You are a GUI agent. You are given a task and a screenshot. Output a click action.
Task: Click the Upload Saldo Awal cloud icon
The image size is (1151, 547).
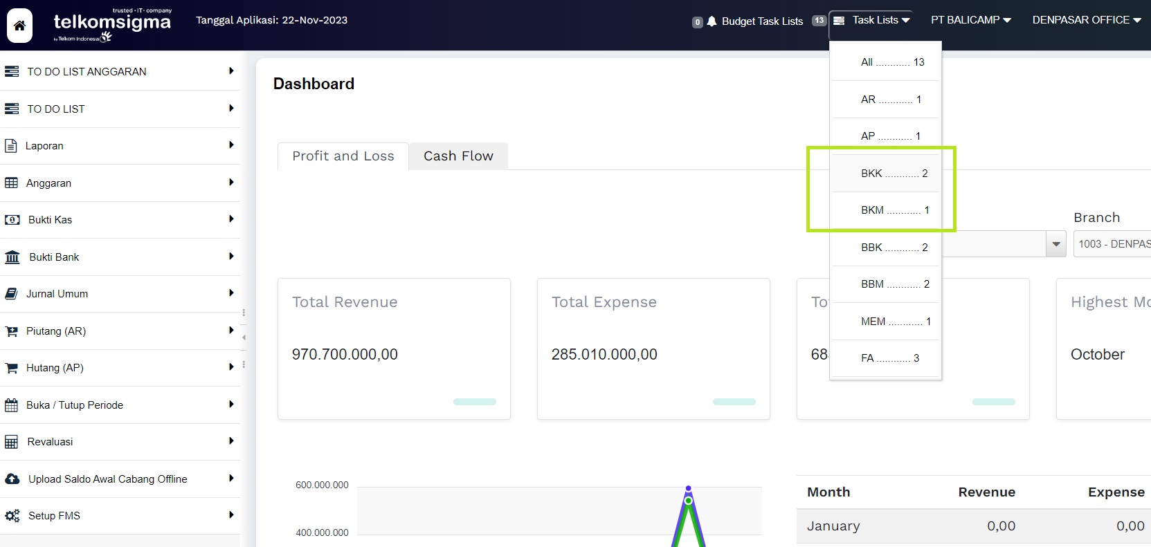pos(12,479)
